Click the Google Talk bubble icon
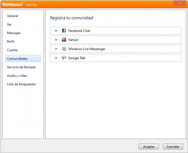The height and width of the screenshot is (153, 188). click(64, 58)
